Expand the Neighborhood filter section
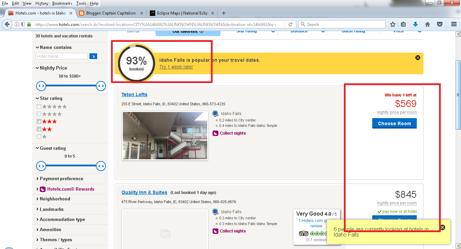 pos(55,199)
